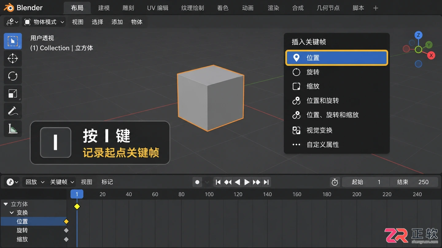Collapse the 立方体 tree row
The height and width of the screenshot is (248, 442).
point(6,204)
